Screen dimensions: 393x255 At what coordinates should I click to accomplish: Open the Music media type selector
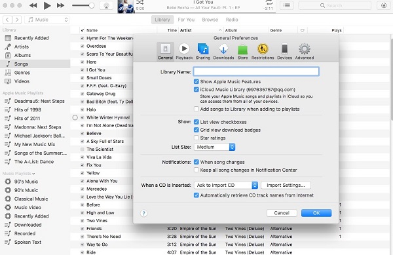tap(47, 20)
